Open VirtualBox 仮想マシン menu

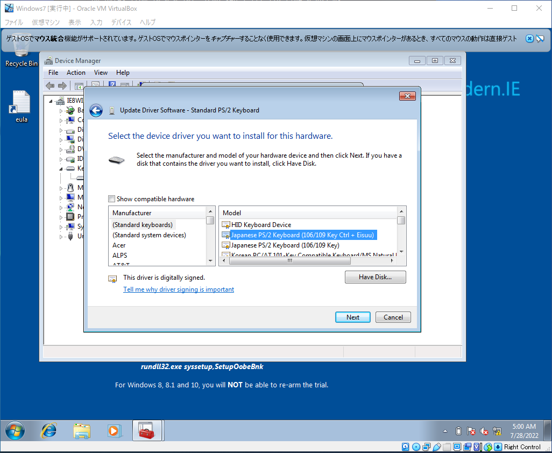pyautogui.click(x=46, y=23)
